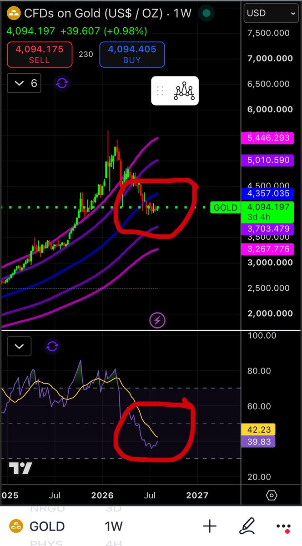
Task: Tap the purple refresh icon beside indicator count
Action: point(62,83)
